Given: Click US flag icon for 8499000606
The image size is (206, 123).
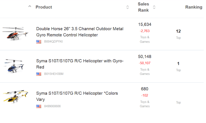Looking at the screenshot, I should (x=39, y=106).
